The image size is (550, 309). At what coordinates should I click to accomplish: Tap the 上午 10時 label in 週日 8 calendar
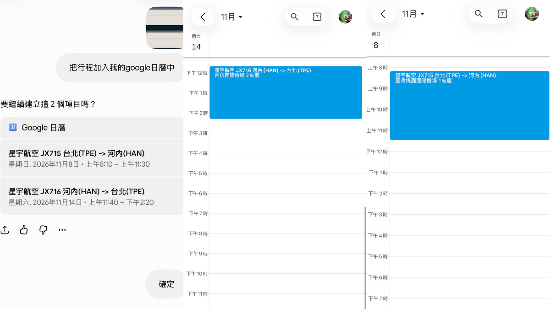coord(377,109)
